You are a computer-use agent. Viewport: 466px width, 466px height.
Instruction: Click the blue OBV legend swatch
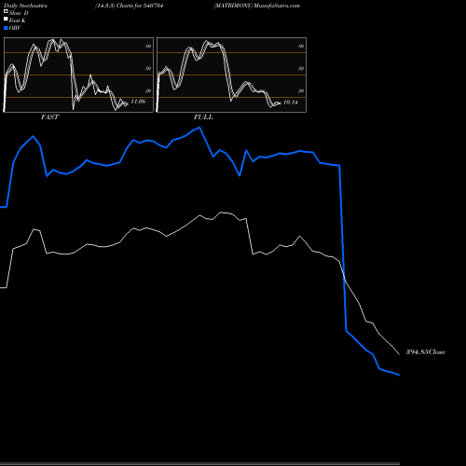[x=6, y=28]
